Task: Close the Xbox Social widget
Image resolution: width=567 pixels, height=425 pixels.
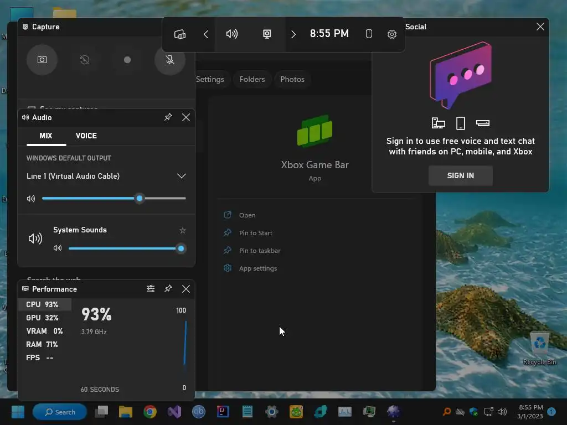Action: click(540, 27)
